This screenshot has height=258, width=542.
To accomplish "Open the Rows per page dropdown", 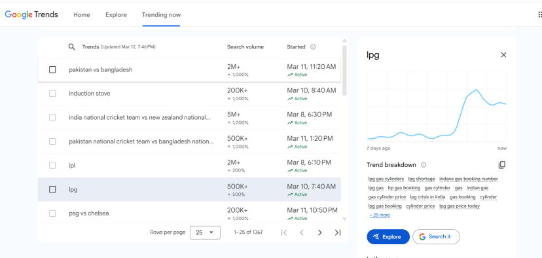I will 205,232.
